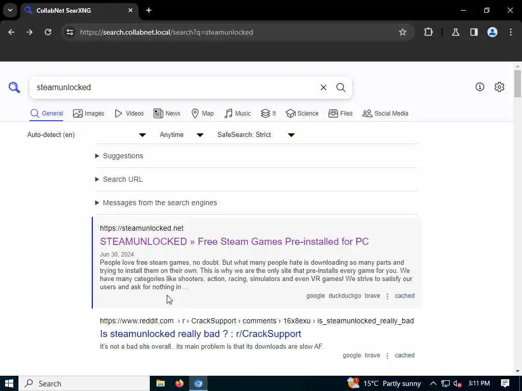Open a new browser tab
The image size is (522, 391).
(149, 10)
